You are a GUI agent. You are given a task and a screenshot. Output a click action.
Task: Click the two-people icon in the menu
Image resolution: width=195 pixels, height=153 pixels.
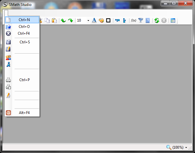(x=8, y=58)
